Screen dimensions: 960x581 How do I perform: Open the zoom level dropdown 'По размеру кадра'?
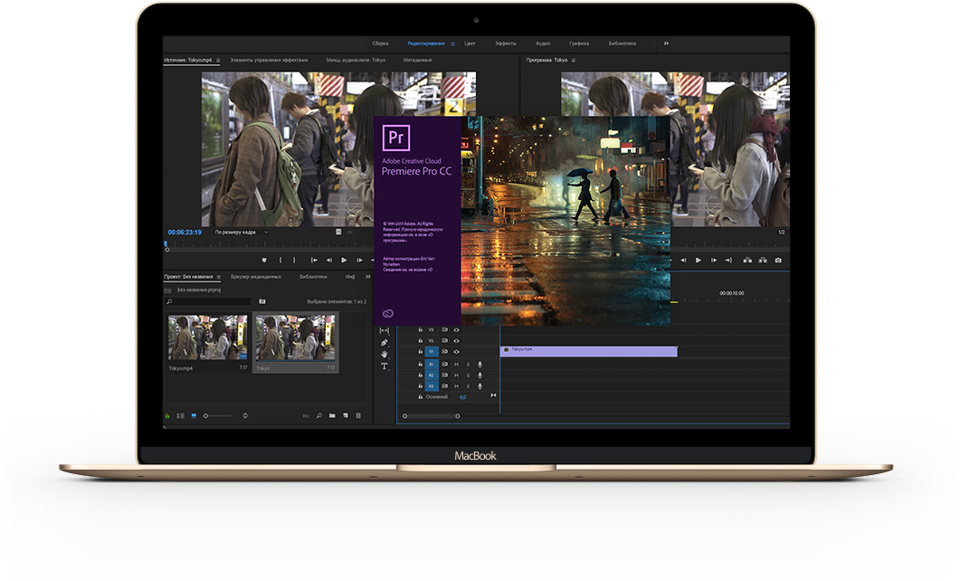point(241,233)
